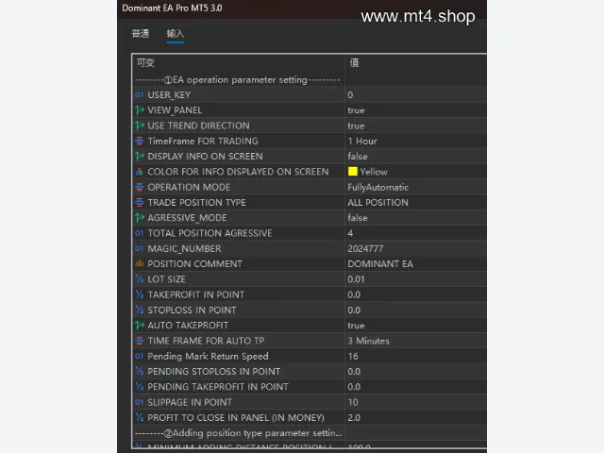Edit MAGIC_NUMBER value 2024777
Viewport: 604px width, 453px height.
click(365, 248)
